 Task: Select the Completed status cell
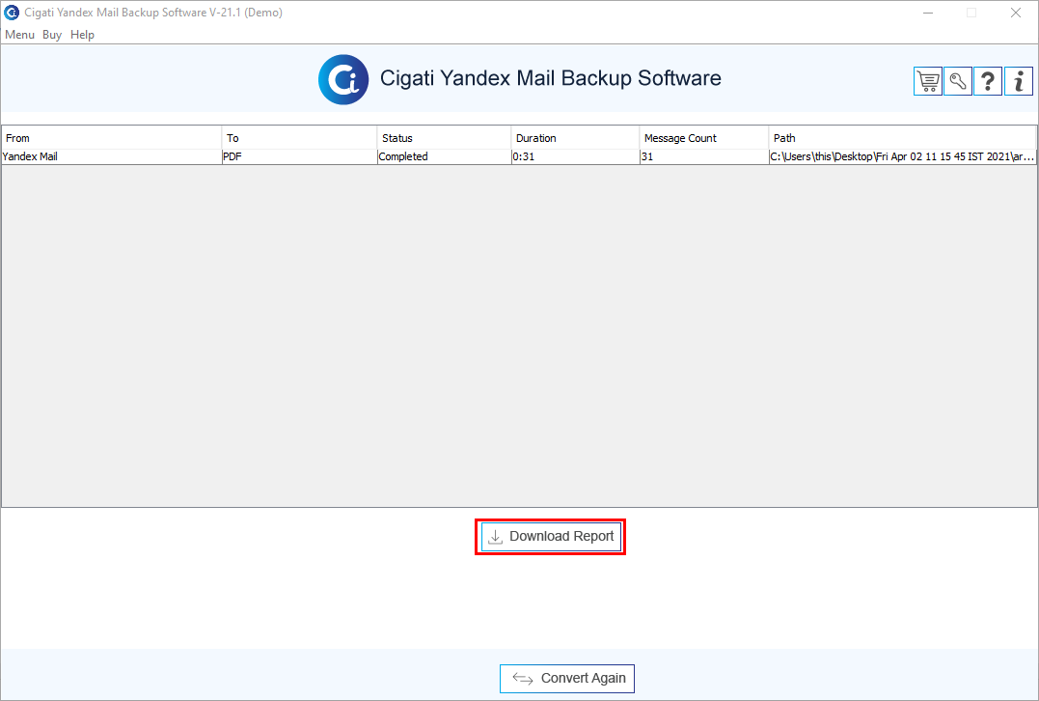pyautogui.click(x=444, y=156)
